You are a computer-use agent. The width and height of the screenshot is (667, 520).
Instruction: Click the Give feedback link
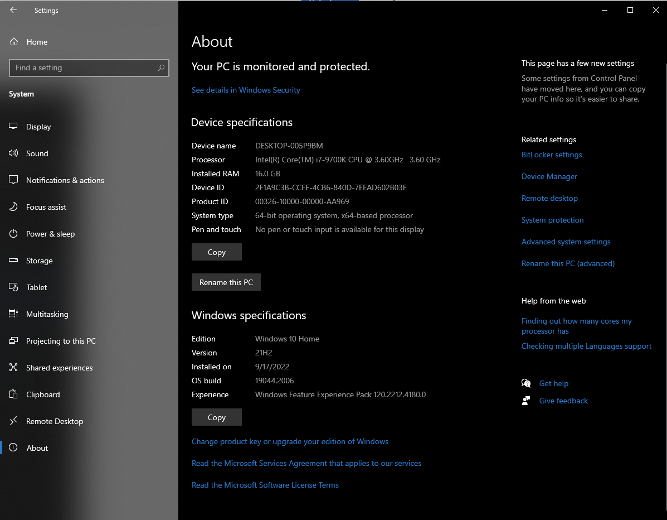click(x=563, y=401)
